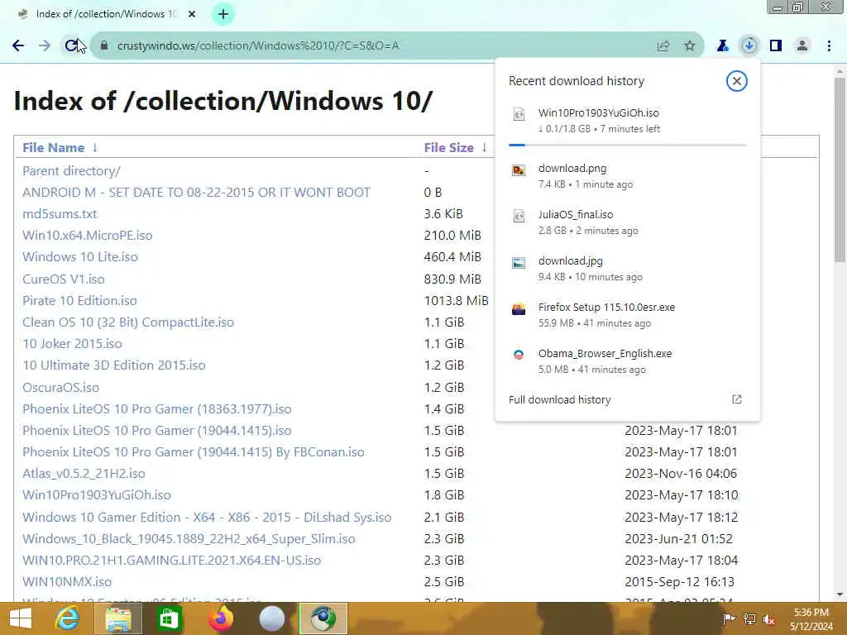Click the download.png file icon
Image resolution: width=847 pixels, height=635 pixels.
pos(519,170)
